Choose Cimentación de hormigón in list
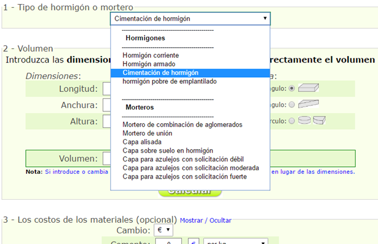This screenshot has height=244, width=378. point(190,72)
